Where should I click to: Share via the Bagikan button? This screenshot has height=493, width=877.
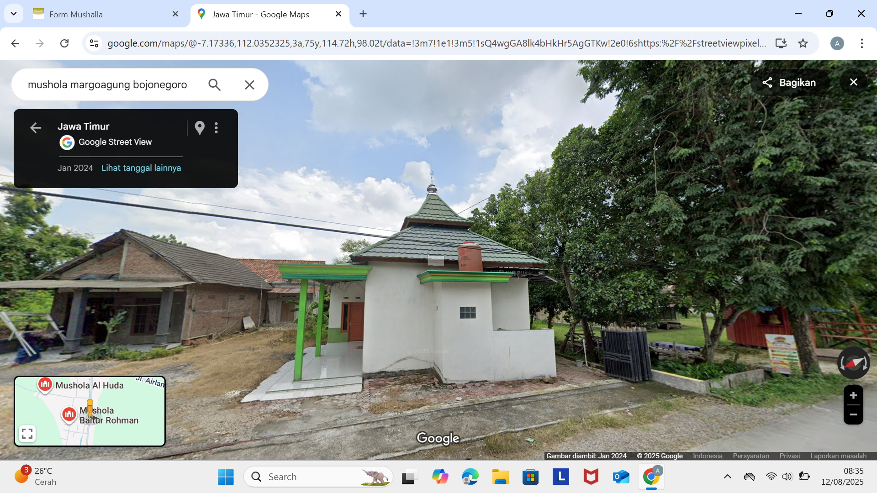[789, 83]
